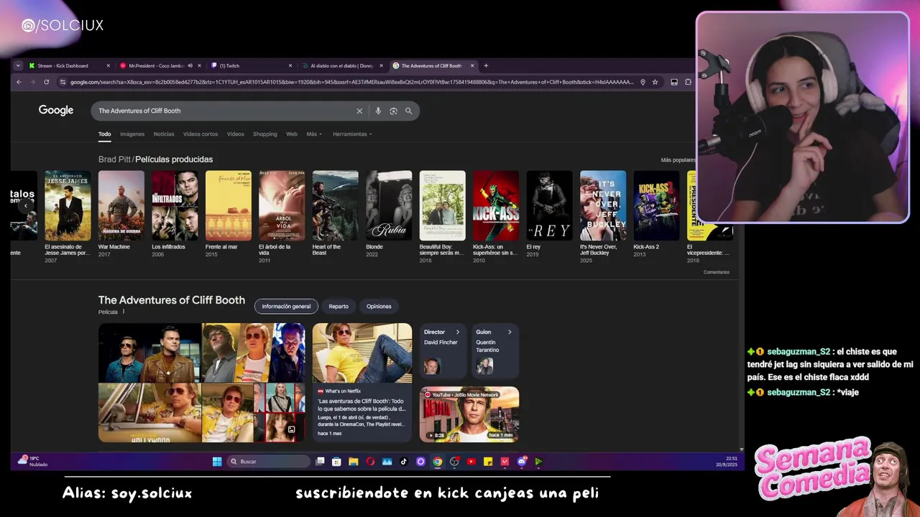Expand the image gallery icon on the photo collage
This screenshot has width=920, height=517.
(291, 429)
